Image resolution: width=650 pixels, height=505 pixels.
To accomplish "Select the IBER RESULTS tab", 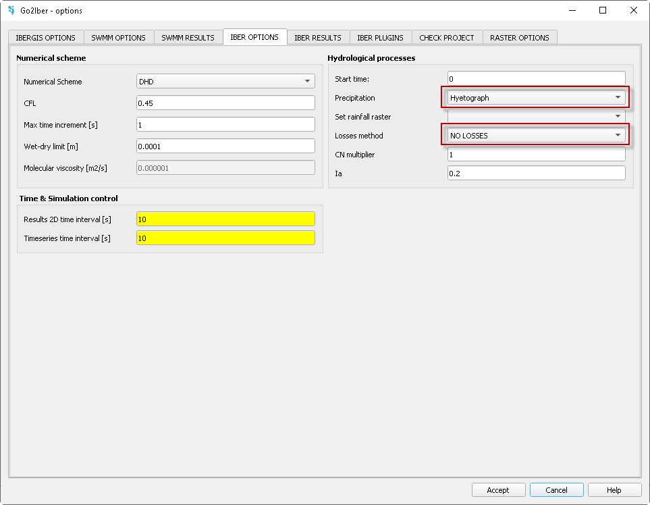I will 318,38.
